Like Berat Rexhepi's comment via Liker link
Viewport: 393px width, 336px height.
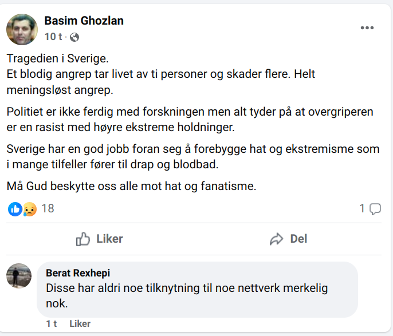click(80, 324)
